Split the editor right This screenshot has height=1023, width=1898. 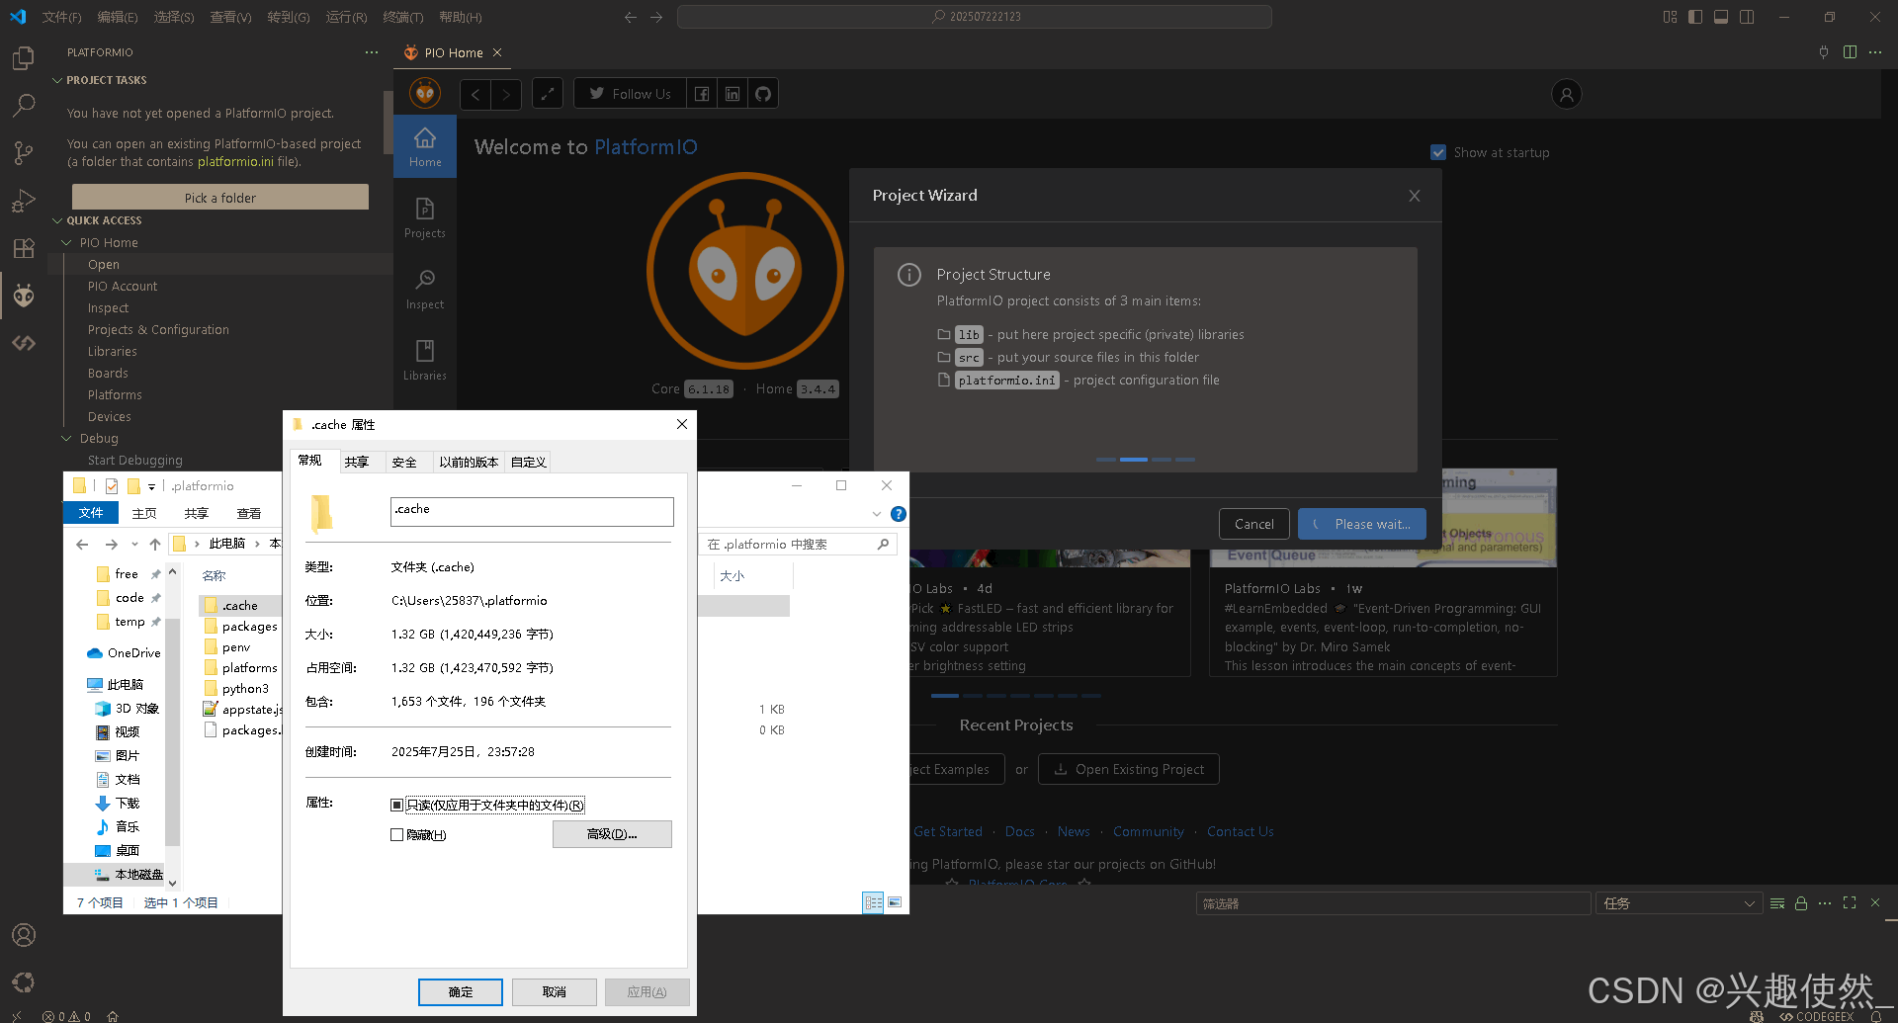click(x=1850, y=52)
